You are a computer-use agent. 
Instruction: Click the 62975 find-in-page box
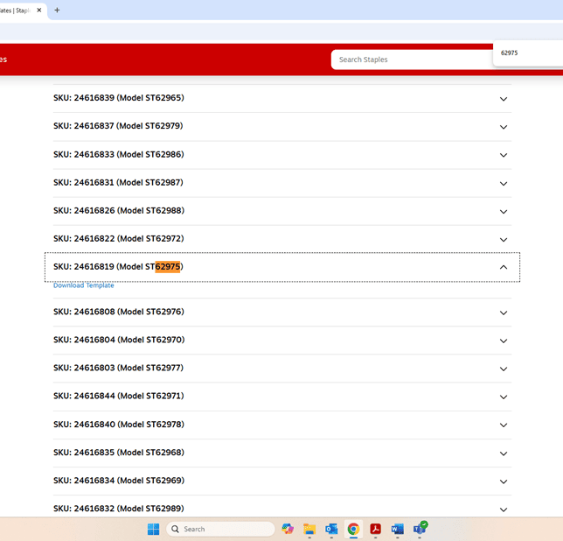tap(529, 53)
